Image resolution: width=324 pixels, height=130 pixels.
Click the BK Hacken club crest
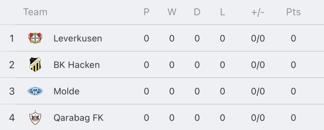[35, 65]
